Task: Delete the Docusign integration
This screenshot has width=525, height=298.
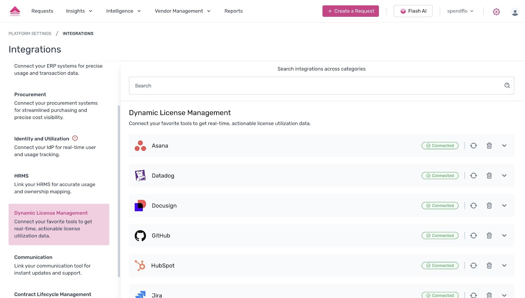Action: (489, 206)
